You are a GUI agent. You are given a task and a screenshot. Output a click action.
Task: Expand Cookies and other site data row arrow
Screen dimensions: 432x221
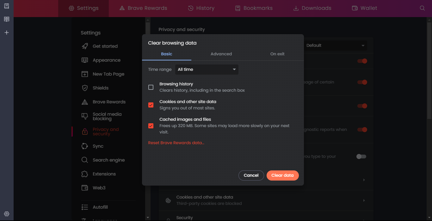pyautogui.click(x=364, y=200)
